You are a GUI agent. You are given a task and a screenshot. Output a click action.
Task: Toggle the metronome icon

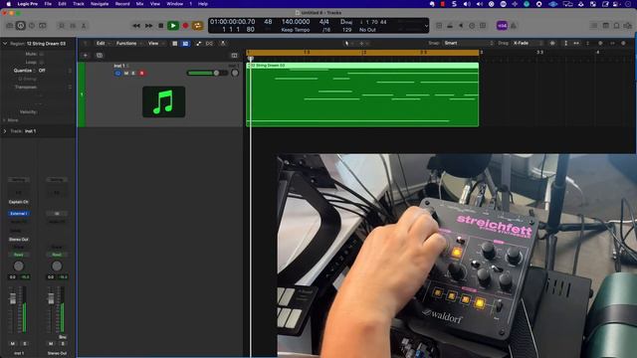click(x=514, y=26)
